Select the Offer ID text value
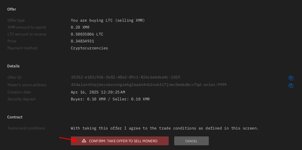The height and width of the screenshot is (150, 302). point(125,77)
